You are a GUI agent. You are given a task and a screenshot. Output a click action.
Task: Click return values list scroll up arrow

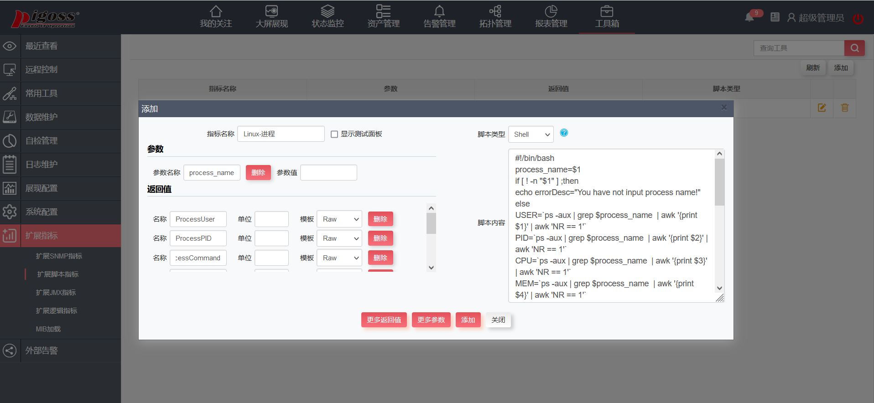(x=431, y=208)
